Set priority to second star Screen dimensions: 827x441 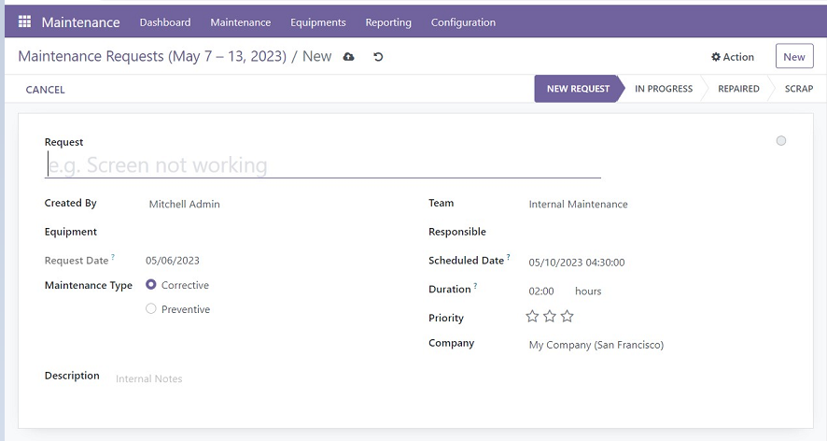550,317
